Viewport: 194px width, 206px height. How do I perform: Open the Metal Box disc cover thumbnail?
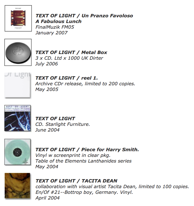18,52
